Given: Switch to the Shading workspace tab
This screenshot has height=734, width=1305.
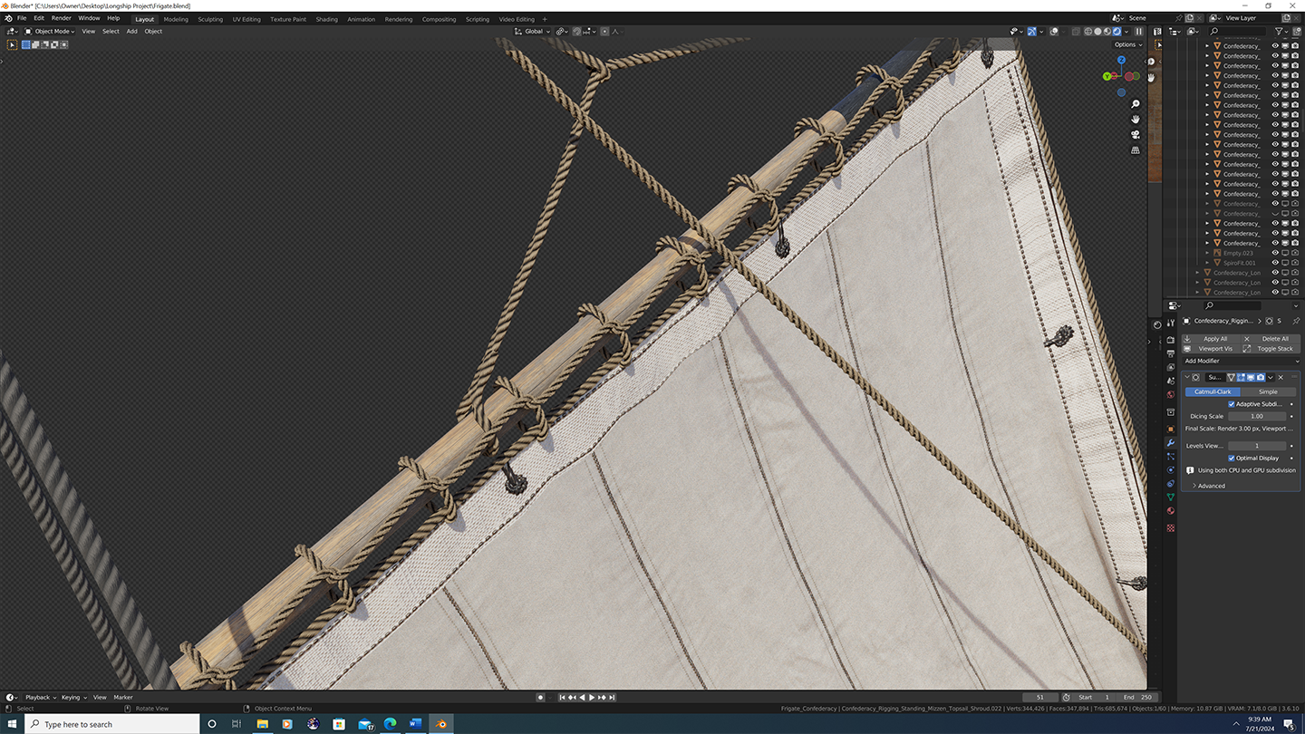Looking at the screenshot, I should [x=327, y=19].
